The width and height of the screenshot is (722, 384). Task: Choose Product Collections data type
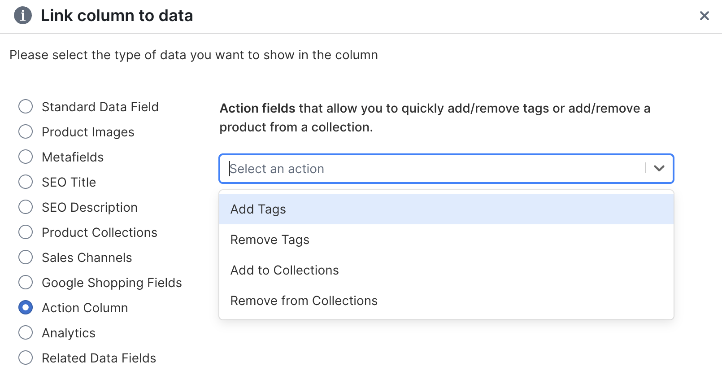click(26, 232)
